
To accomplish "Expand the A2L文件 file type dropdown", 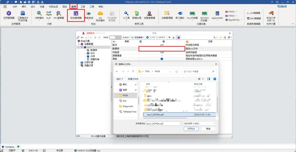I will (x=200, y=123).
